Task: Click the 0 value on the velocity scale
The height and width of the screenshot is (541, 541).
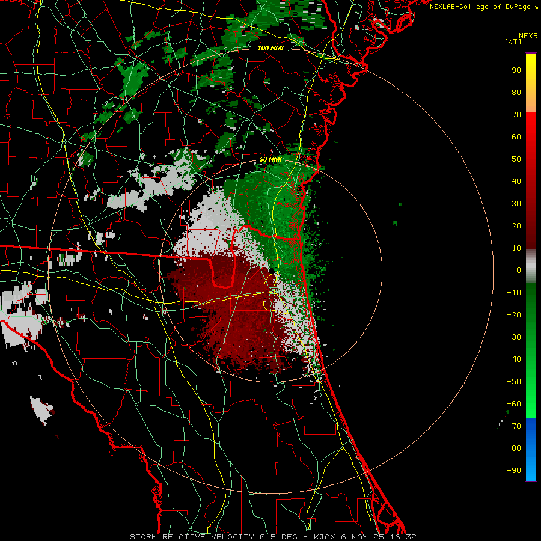Action: [519, 270]
